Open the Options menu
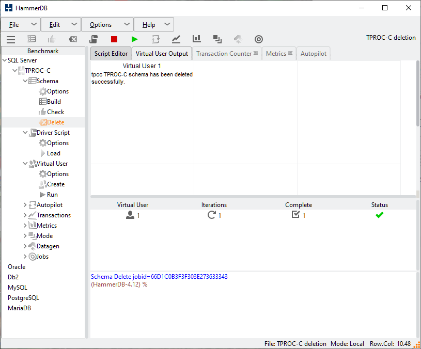421x349 pixels. point(107,24)
